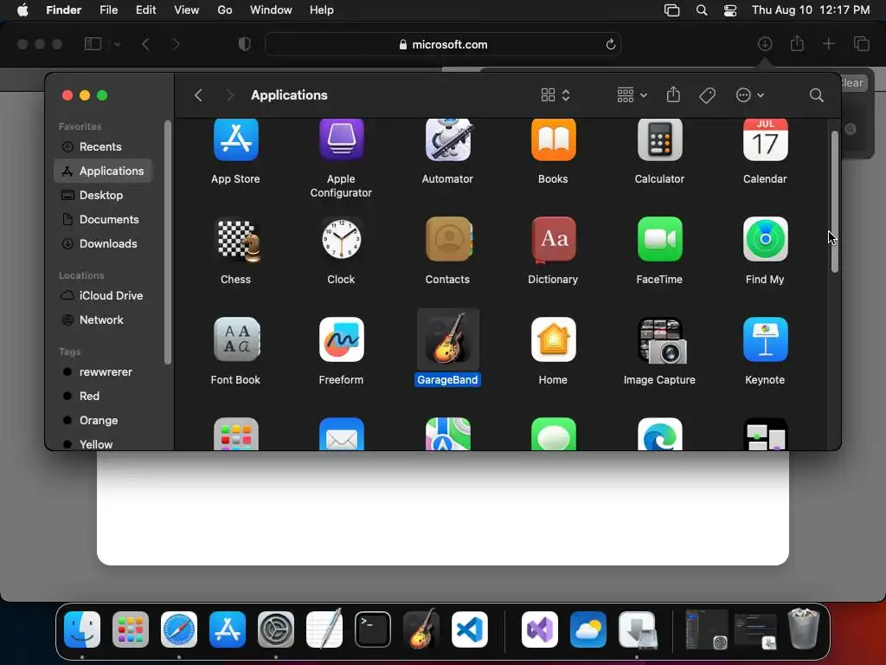
Task: Click the Safari privacy shield icon
Action: [x=244, y=44]
